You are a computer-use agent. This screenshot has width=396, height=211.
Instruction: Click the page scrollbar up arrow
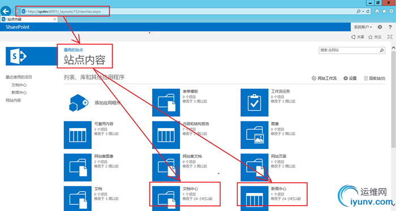coord(394,47)
